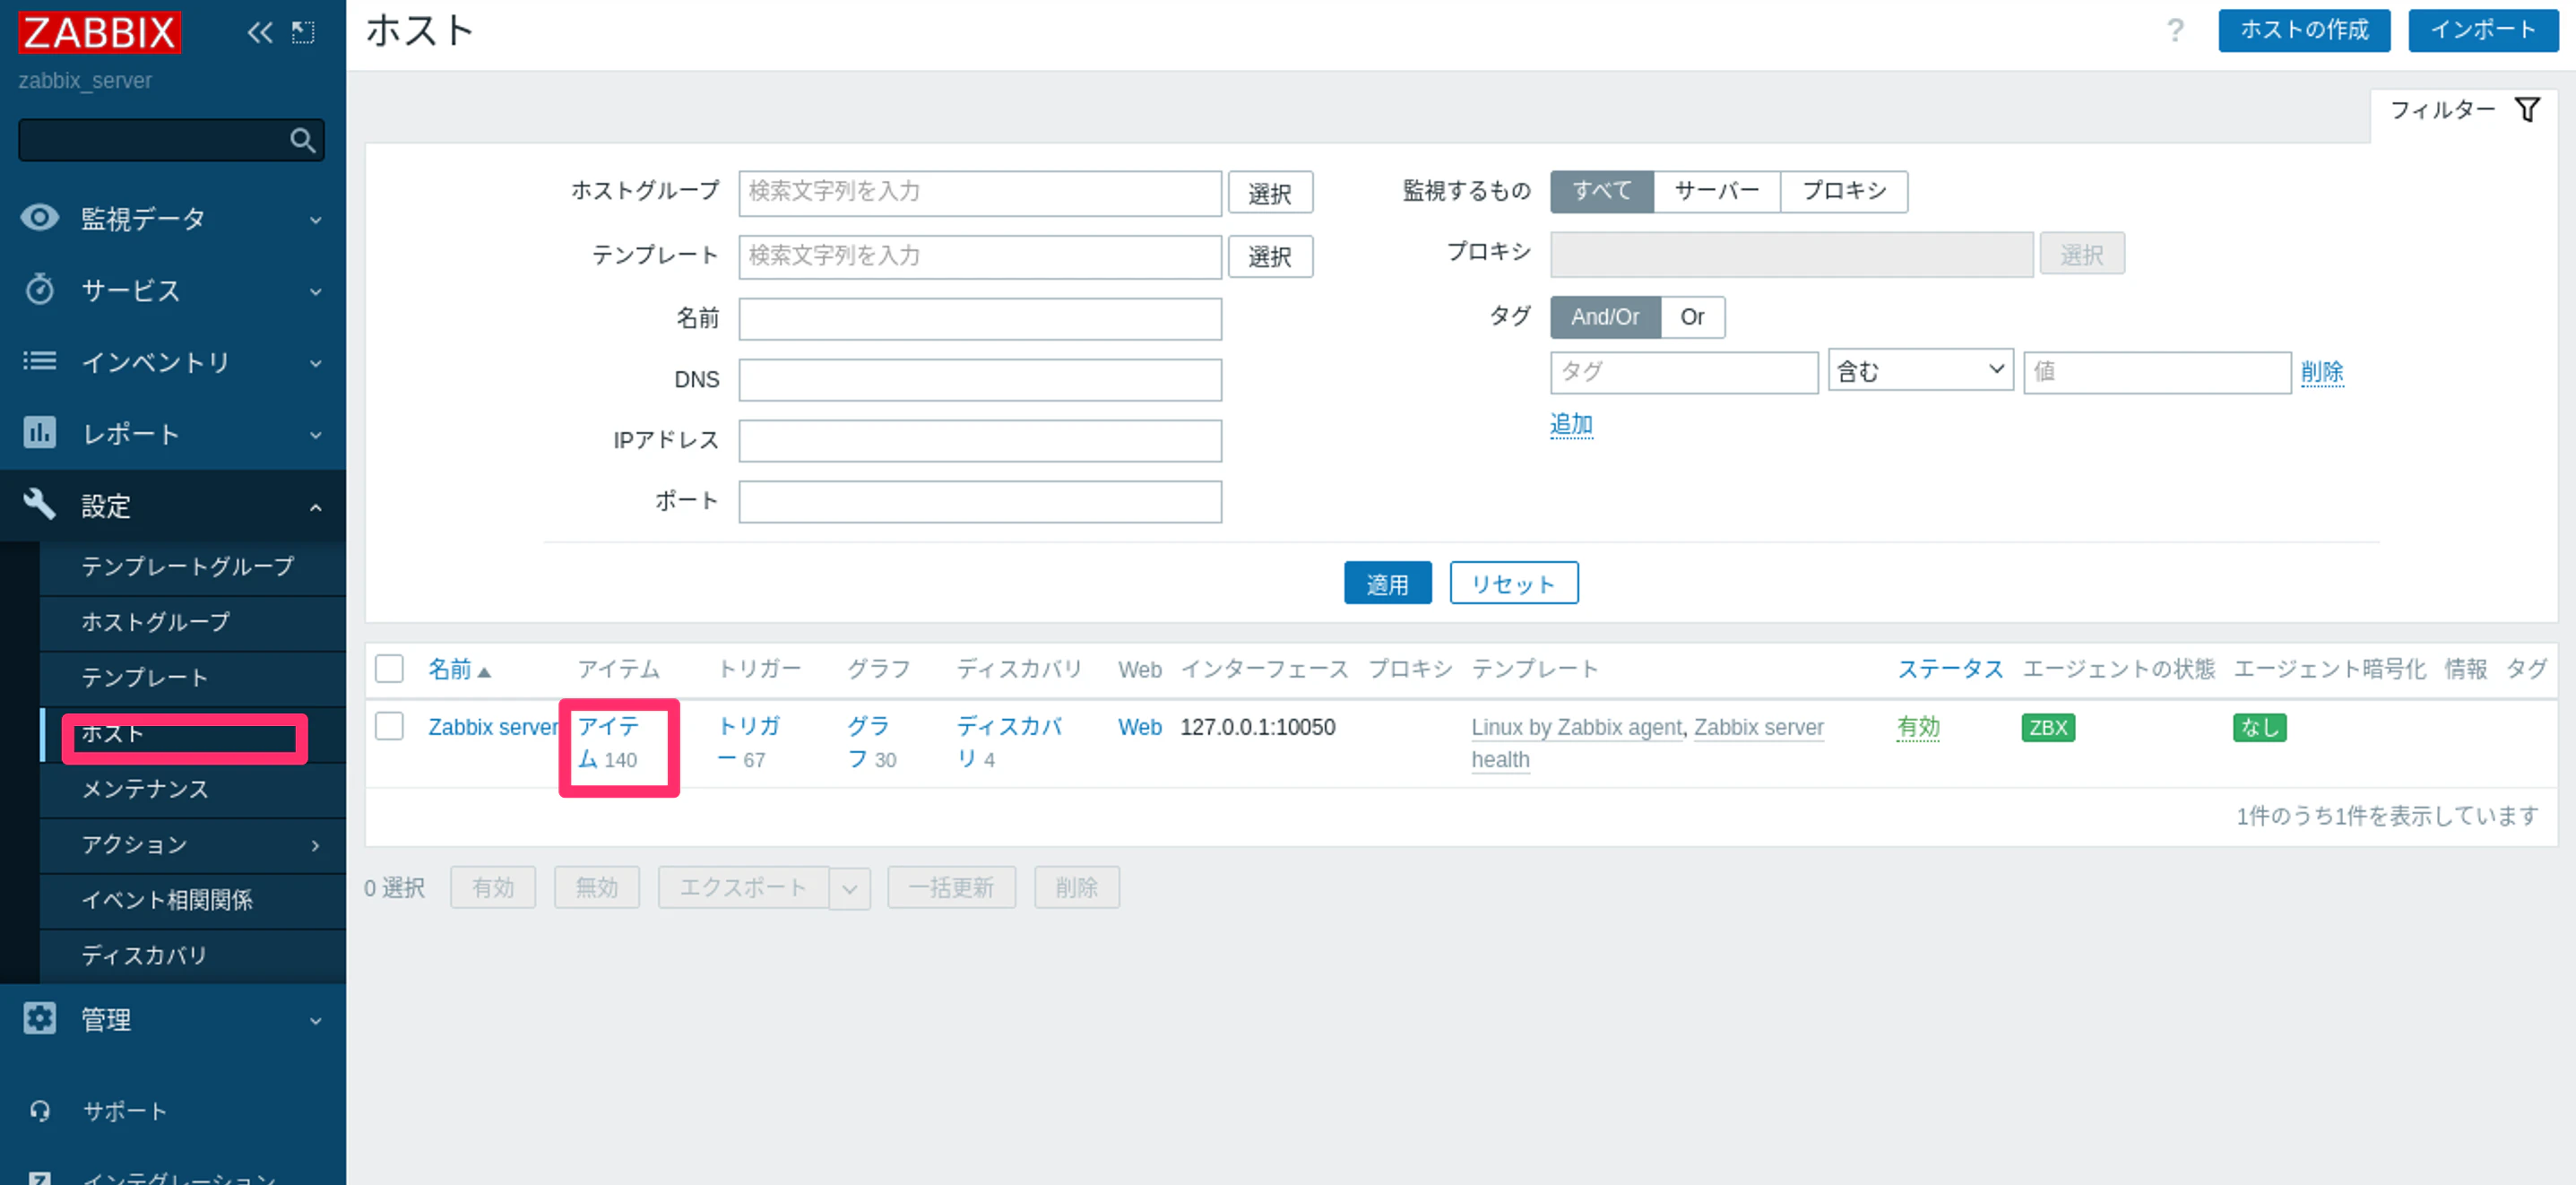Check the Zabbix server row checkbox
Image resolution: width=2576 pixels, height=1185 pixels.
(x=389, y=726)
